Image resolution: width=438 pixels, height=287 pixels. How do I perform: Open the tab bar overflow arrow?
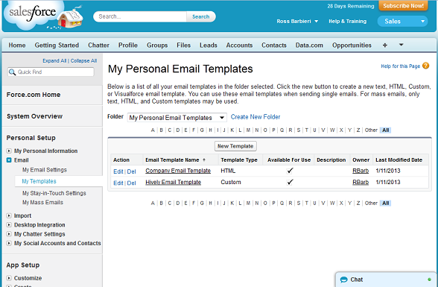coord(401,45)
